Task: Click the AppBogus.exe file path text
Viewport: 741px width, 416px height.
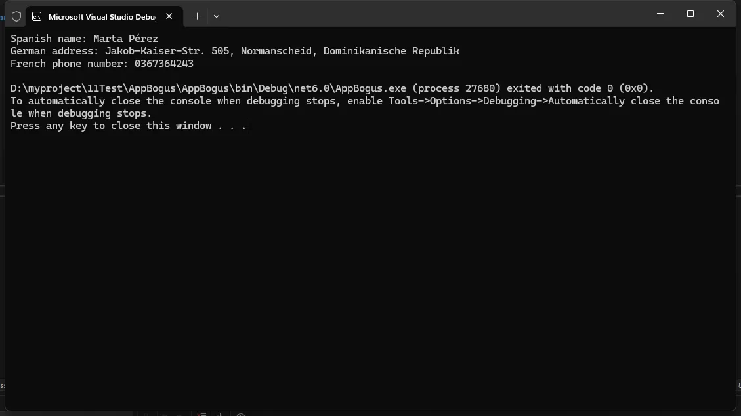Action: [209, 88]
